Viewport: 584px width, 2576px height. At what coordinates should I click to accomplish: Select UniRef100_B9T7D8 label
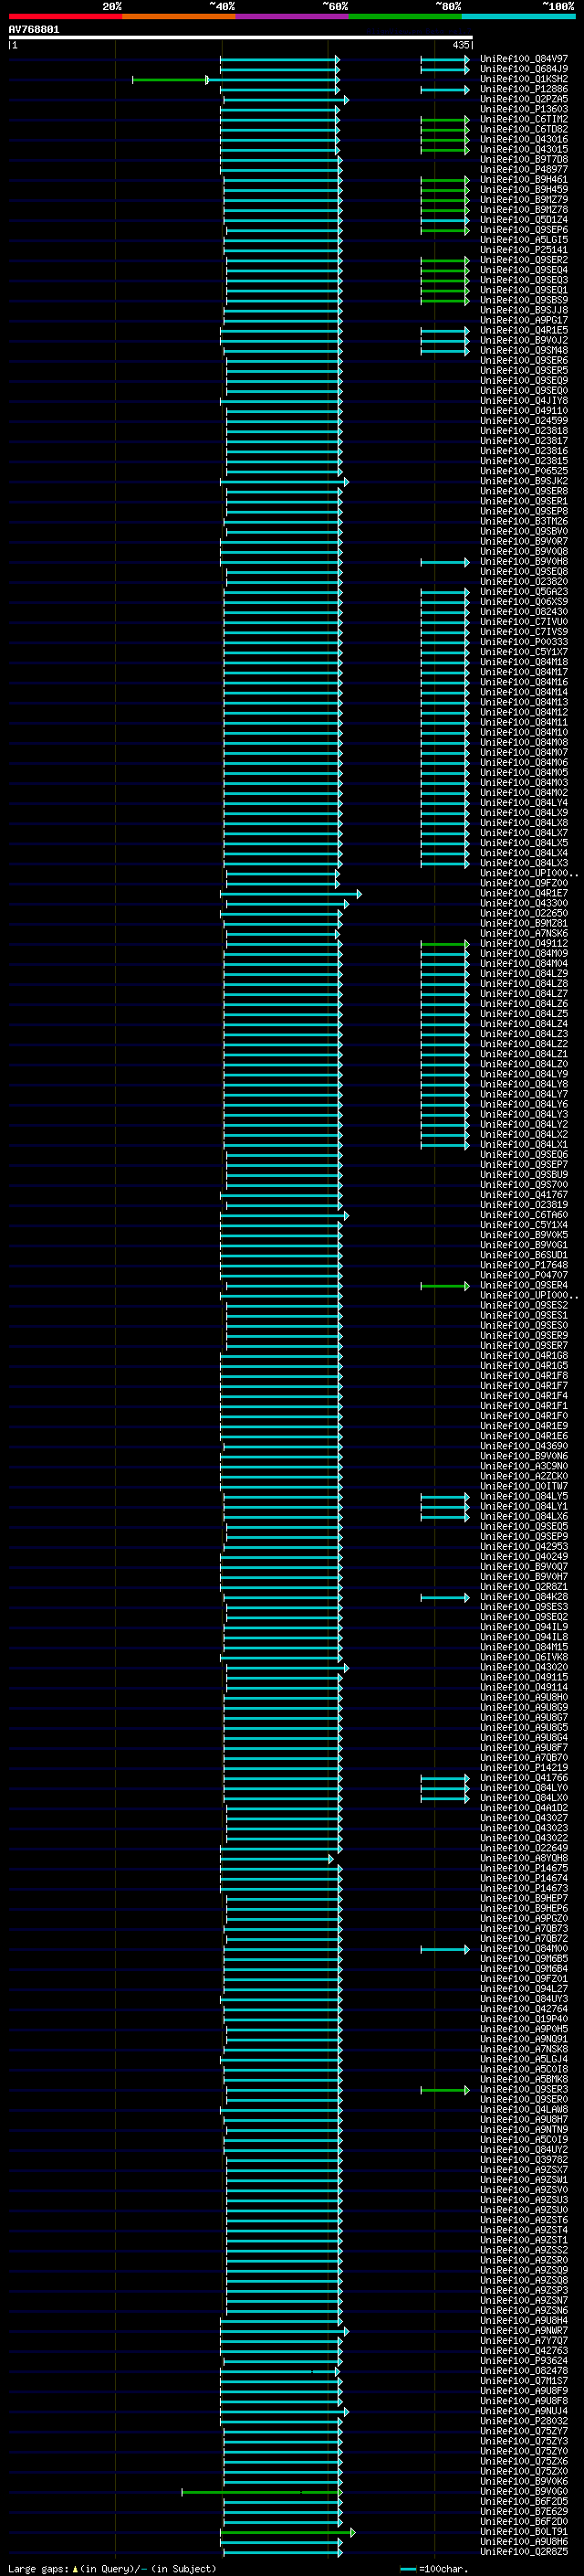[x=524, y=159]
